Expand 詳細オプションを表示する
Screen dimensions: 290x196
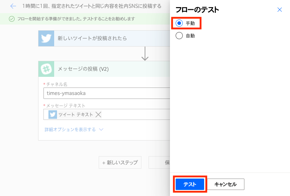click(74, 129)
